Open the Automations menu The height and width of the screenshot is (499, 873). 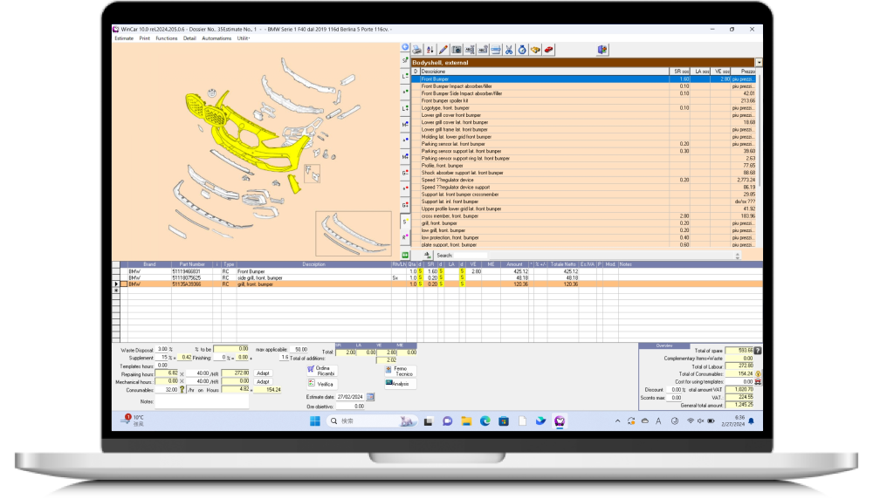pos(217,38)
